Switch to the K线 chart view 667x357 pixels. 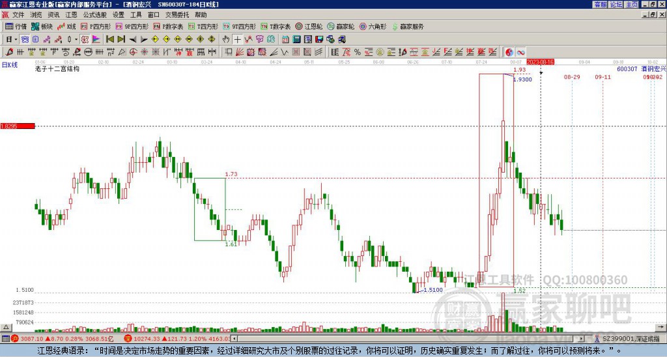click(x=66, y=26)
